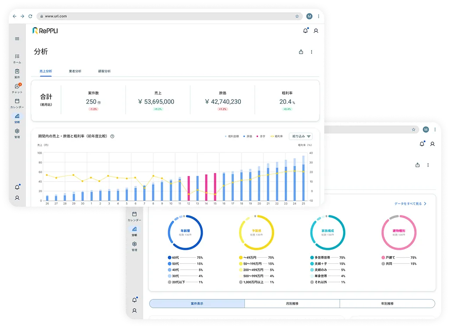Open the three-dot more options on 分析 page
Screen dimensions: 450x328
pos(312,52)
